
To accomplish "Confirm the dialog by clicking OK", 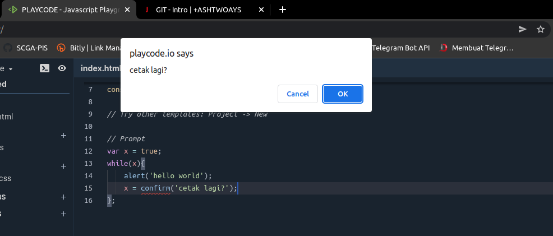I will (x=343, y=94).
